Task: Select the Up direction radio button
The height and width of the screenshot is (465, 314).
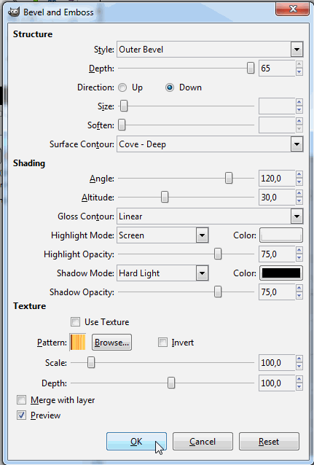Action: tap(122, 87)
